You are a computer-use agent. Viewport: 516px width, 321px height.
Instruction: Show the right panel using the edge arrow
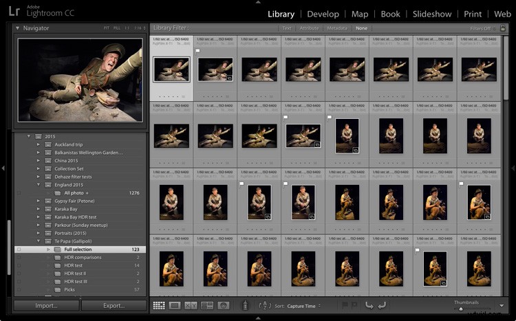point(513,168)
